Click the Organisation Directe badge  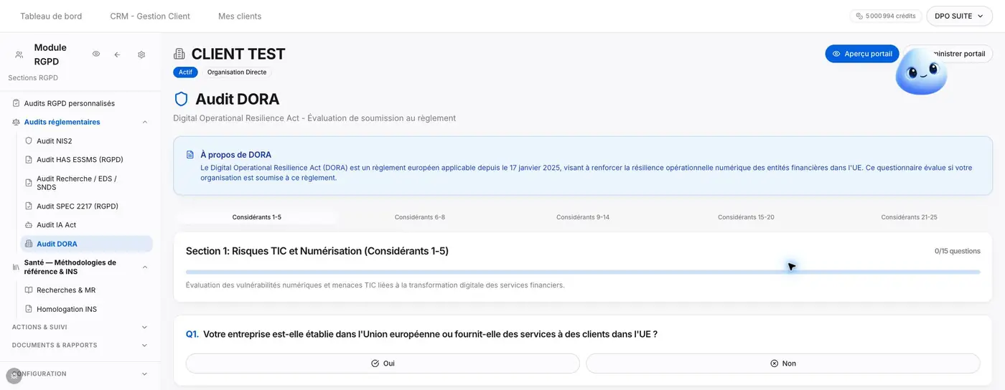click(237, 72)
